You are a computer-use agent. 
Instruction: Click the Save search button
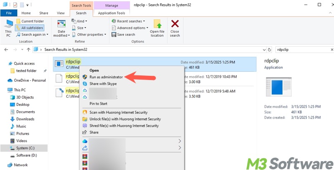[x=123, y=35]
